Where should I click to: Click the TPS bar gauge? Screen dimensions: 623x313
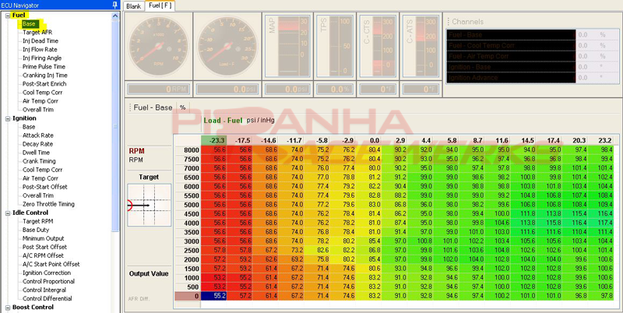coord(335,47)
